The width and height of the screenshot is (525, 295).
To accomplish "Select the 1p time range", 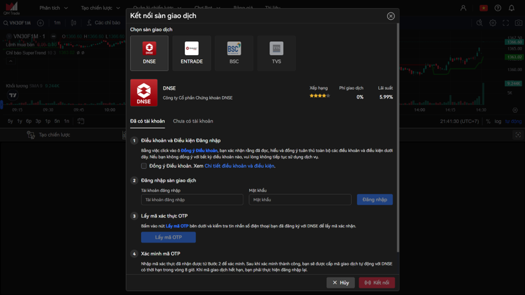I will pos(47,122).
